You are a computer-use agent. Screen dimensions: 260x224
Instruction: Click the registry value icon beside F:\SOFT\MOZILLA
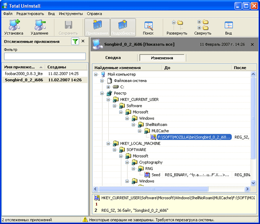click(x=153, y=137)
